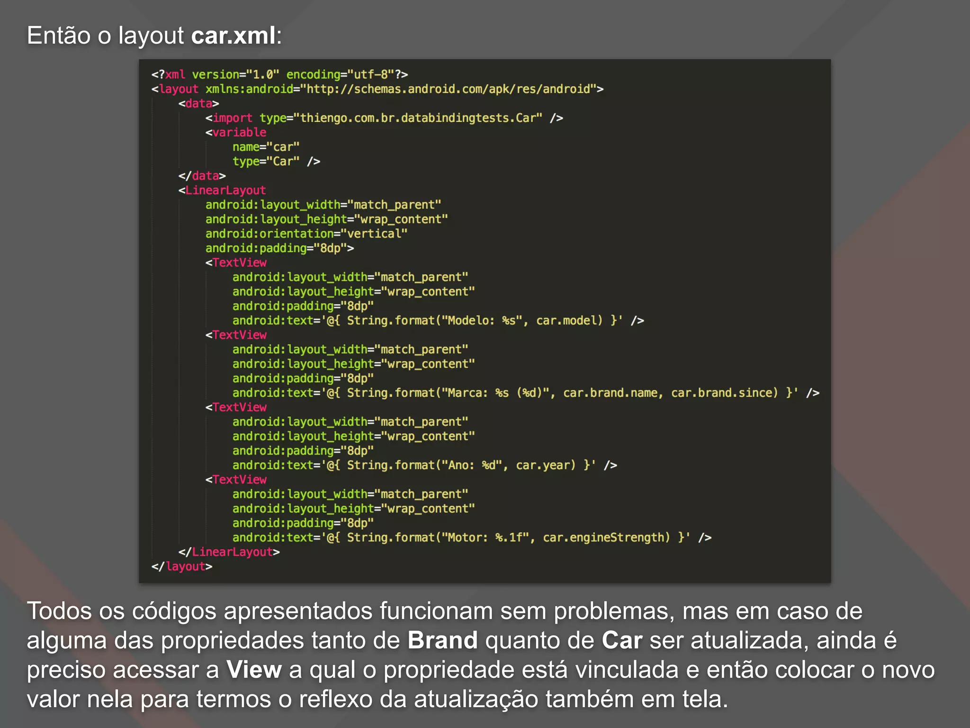970x728 pixels.
Task: Select the text line formatting "Modelo: %s"
Action: 438,320
